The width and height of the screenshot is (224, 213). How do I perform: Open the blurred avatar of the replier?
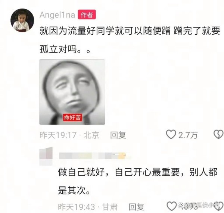(x=46, y=156)
